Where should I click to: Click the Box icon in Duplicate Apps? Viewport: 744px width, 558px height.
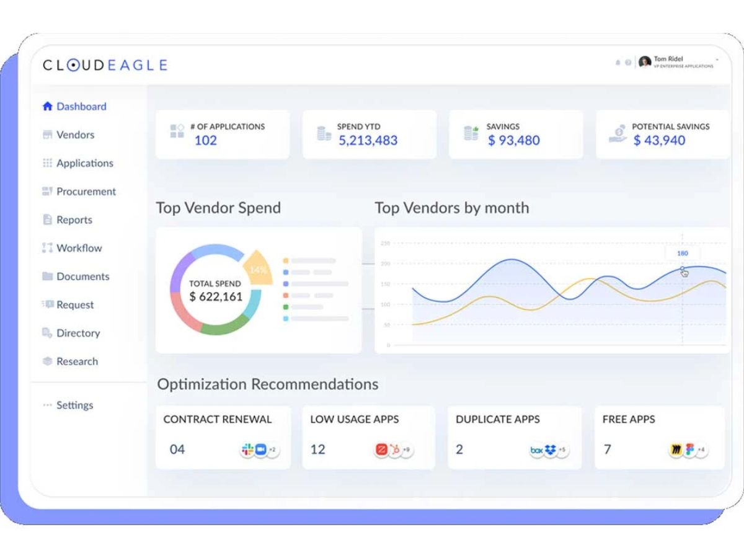[536, 450]
